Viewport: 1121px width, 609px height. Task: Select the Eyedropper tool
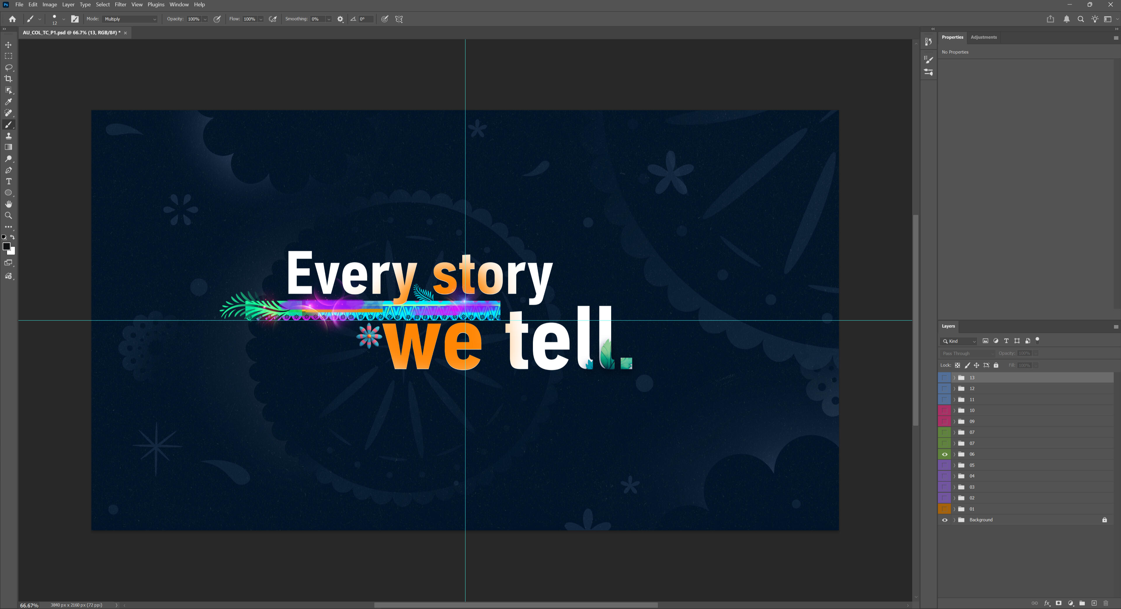point(8,102)
